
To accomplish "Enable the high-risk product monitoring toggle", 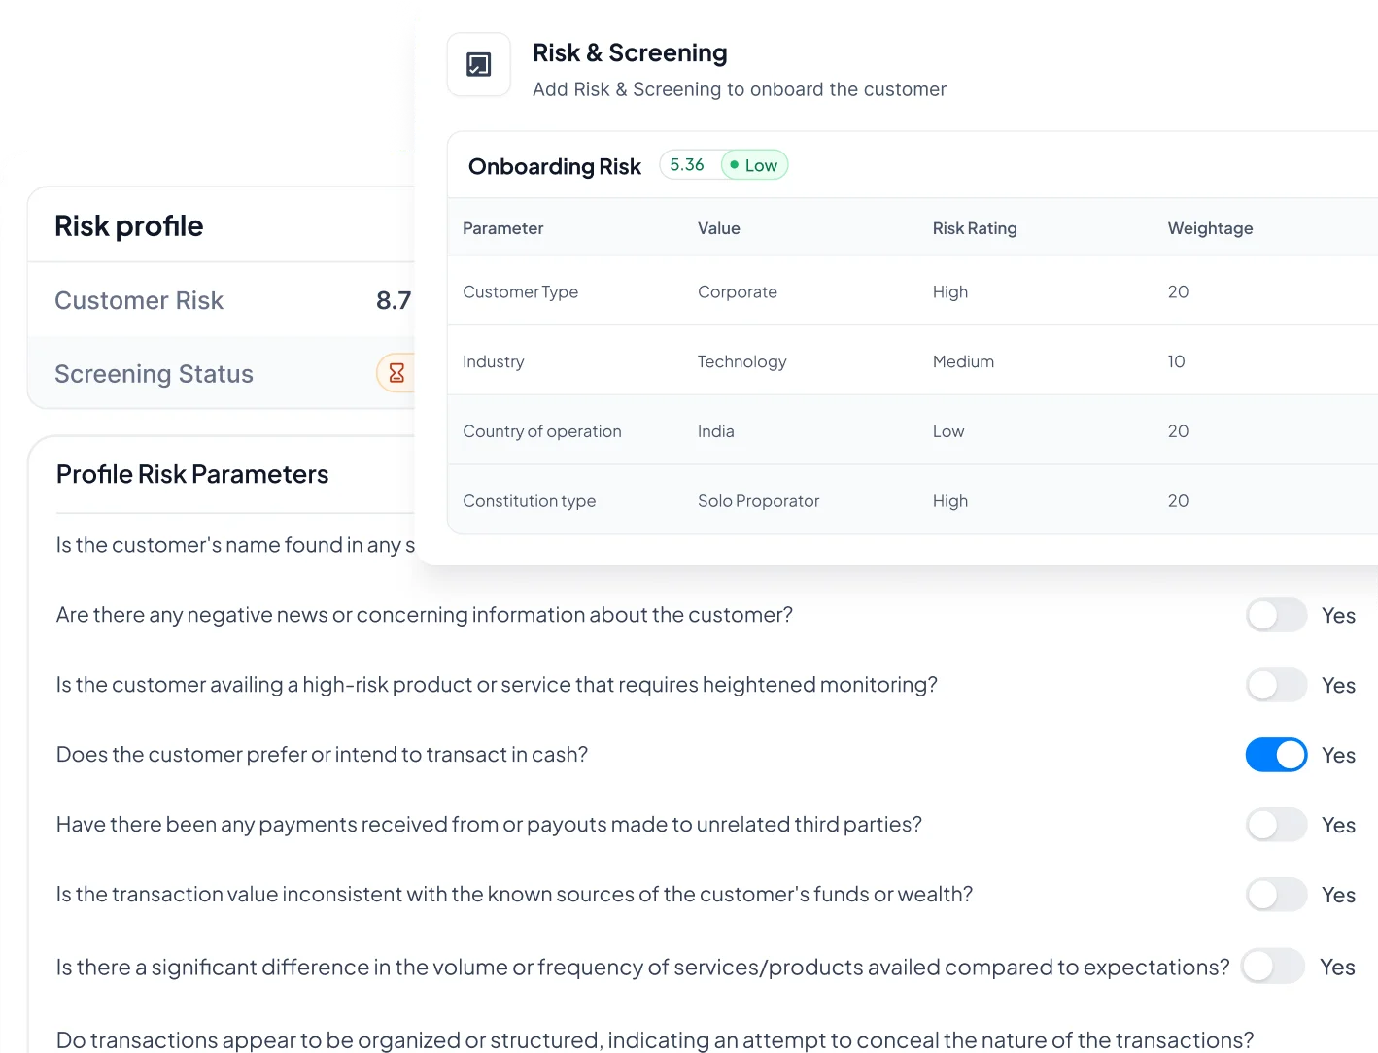I will 1276,685.
